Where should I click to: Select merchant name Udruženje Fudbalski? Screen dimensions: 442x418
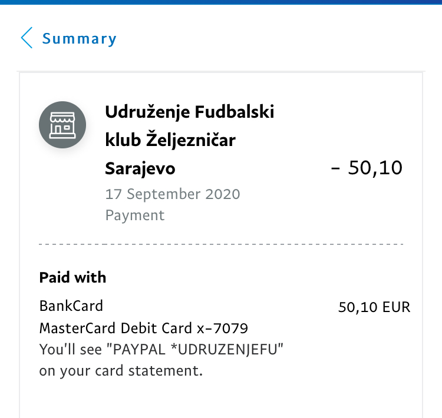pos(189,112)
